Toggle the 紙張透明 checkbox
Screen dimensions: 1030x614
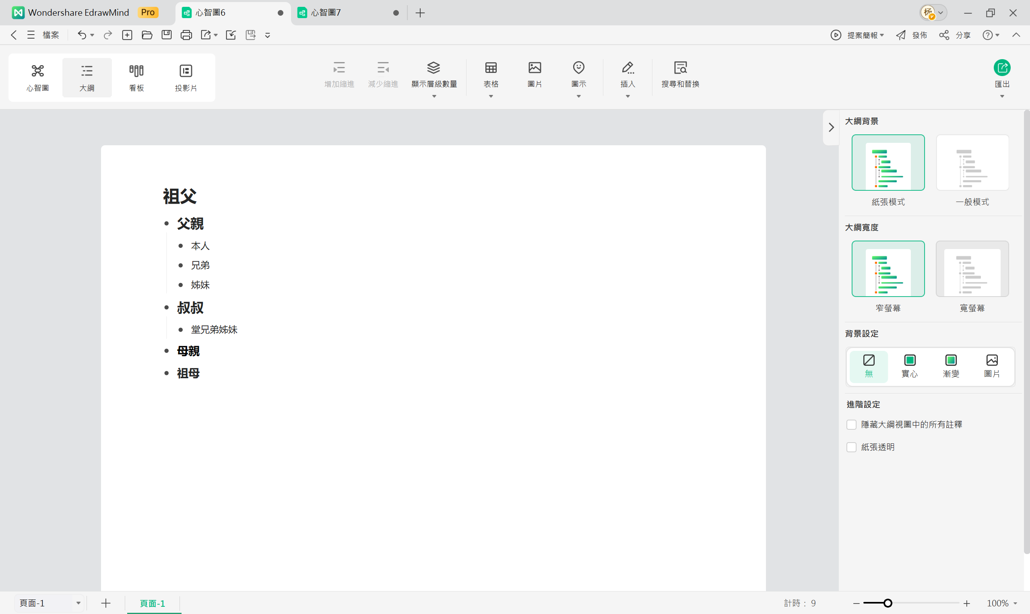click(851, 447)
